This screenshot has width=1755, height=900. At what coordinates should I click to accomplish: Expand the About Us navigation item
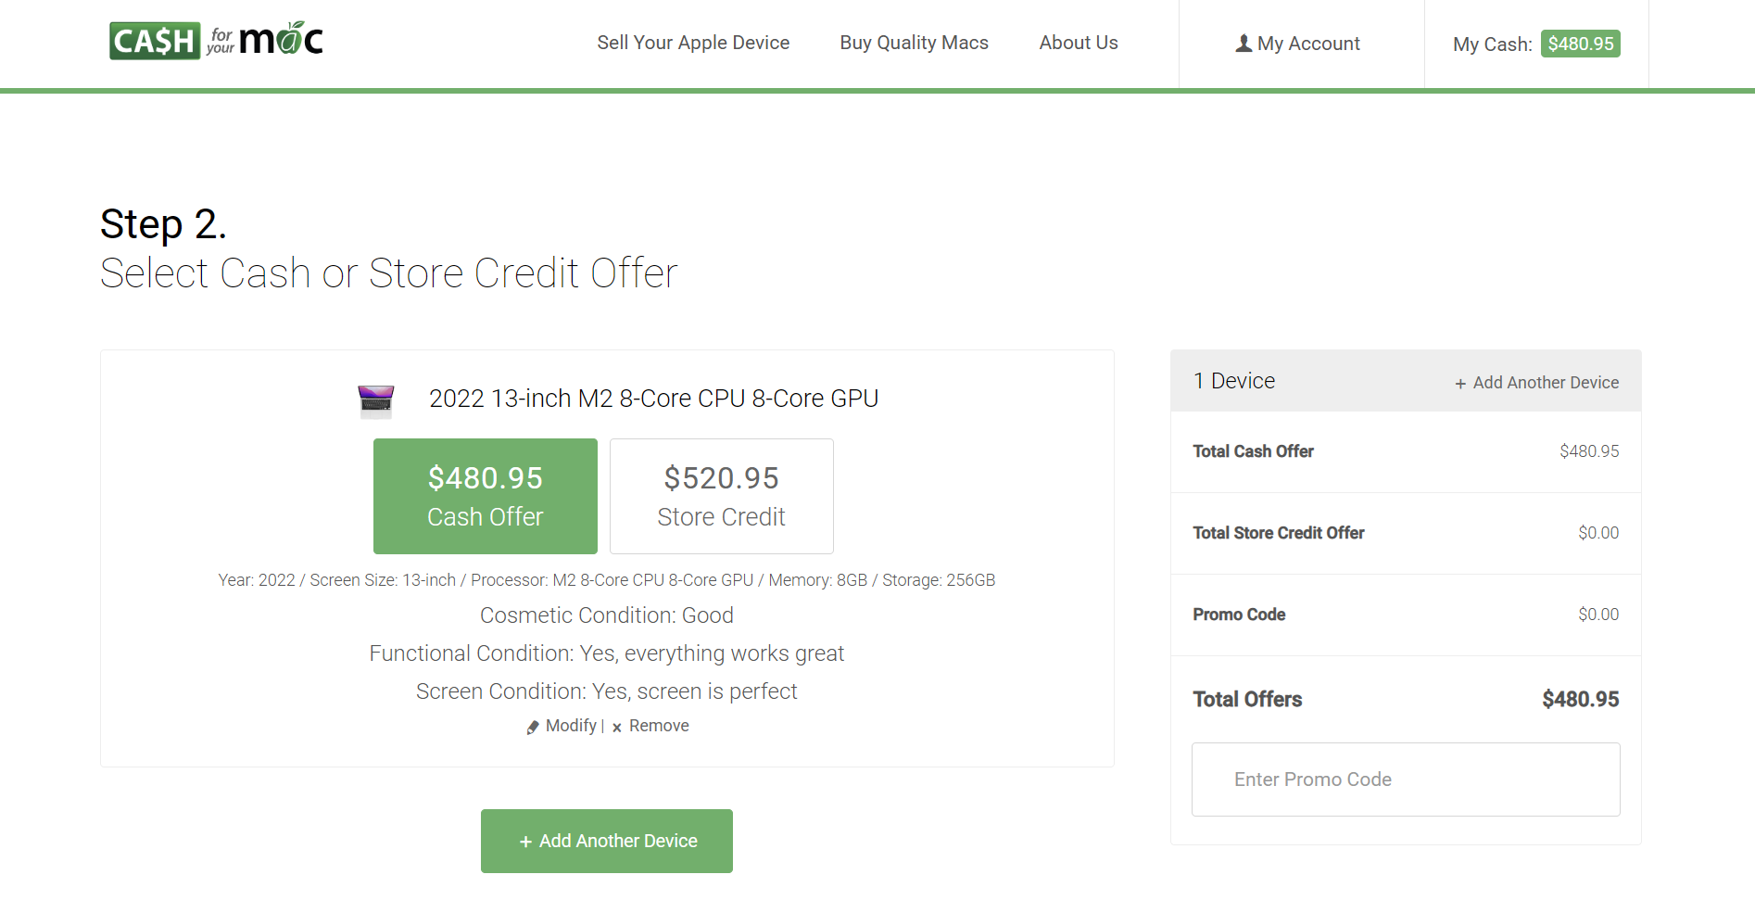[1078, 43]
